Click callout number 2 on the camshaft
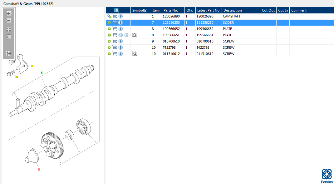The height and width of the screenshot is (184, 334). (42, 77)
